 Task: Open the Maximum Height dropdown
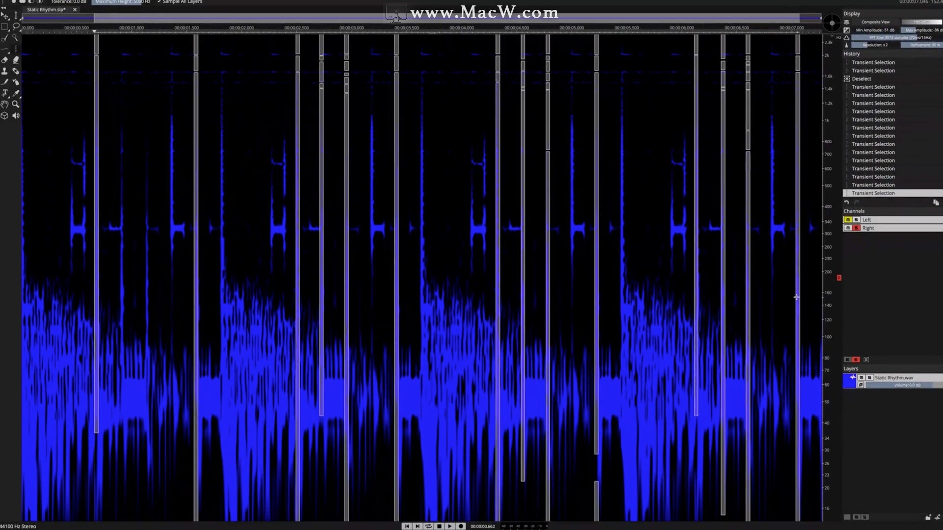(122, 2)
